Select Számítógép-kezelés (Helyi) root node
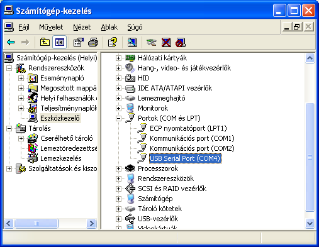The image size is (319, 247). [57, 58]
